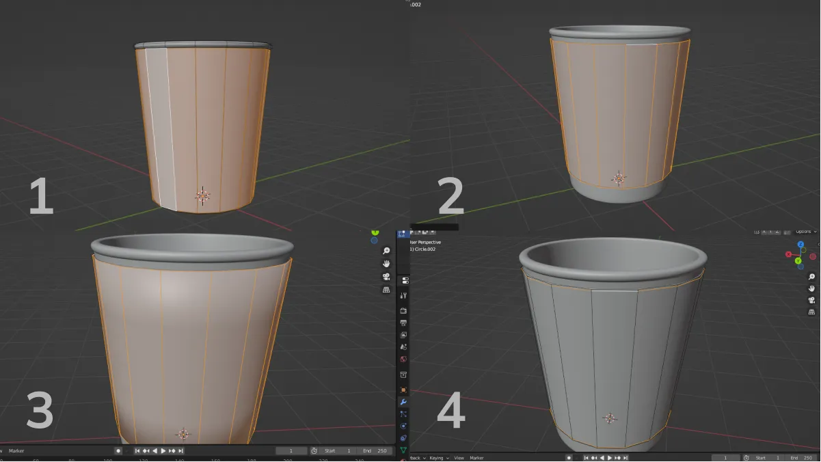Toggle auto keying record in panel 3 timeline
The height and width of the screenshot is (462, 821).
point(118,451)
